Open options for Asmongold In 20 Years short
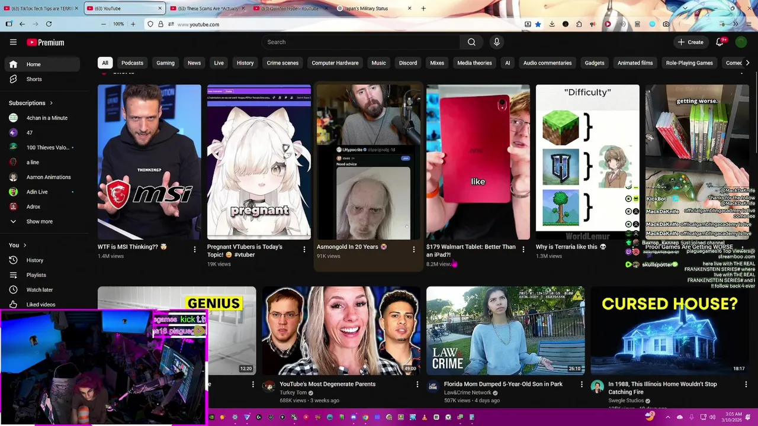 click(x=413, y=250)
